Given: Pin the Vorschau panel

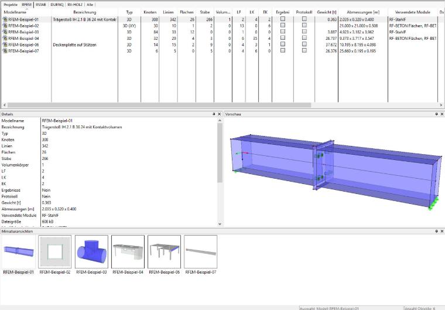Looking at the screenshot, I should (x=436, y=114).
